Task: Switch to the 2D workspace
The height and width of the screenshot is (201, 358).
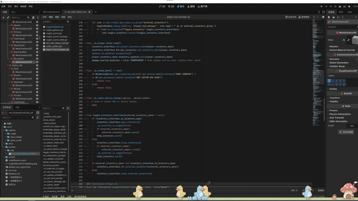Action: click(x=162, y=7)
